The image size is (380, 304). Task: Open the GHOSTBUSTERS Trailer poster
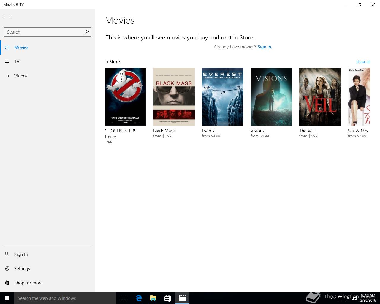click(x=125, y=97)
